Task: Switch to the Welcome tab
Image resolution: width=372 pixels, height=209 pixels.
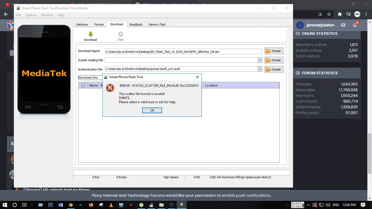Action: coord(82,24)
